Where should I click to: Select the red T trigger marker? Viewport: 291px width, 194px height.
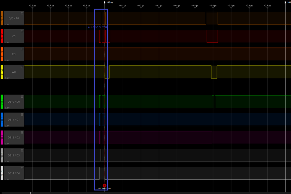[105, 186]
